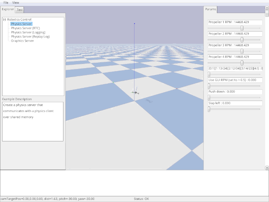The image size is (269, 202).
Task: Click the Propeller 1 RPM slider handle
Action: click(242, 28)
